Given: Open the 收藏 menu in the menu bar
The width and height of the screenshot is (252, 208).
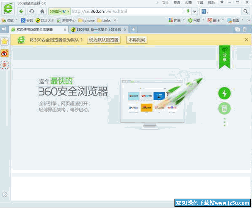Looking at the screenshot, I should point(188,3).
